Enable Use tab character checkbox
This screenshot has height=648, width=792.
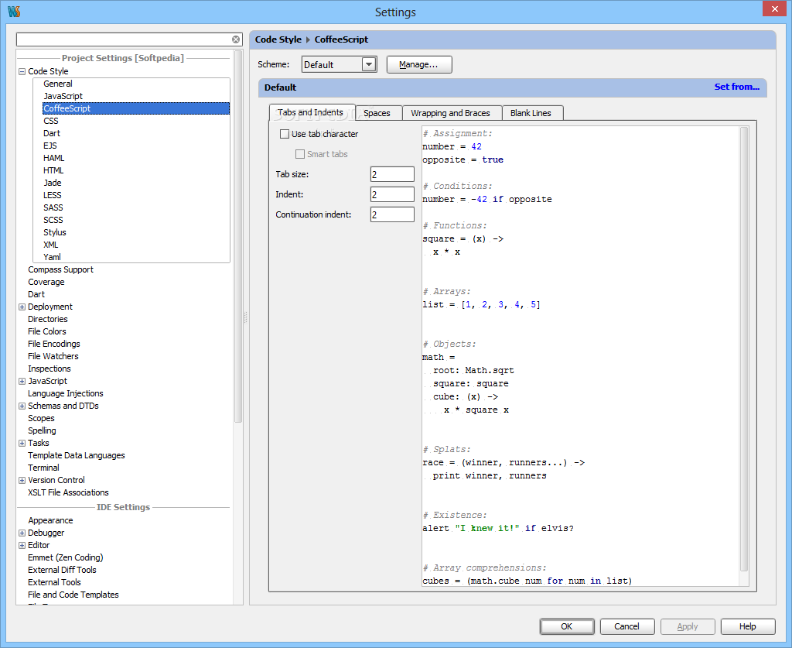click(285, 134)
